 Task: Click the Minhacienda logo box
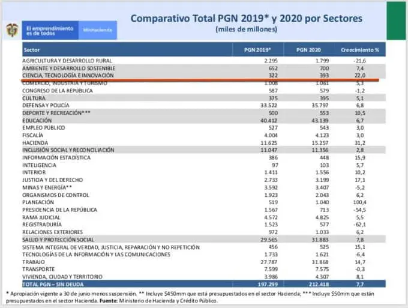98,31
